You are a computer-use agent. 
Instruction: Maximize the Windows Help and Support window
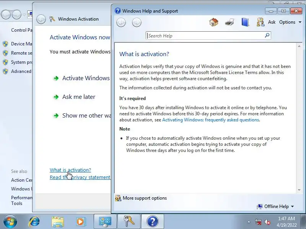(x=283, y=11)
